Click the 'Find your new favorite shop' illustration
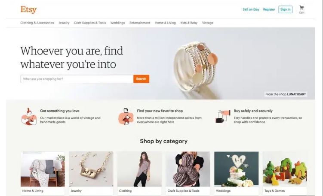Viewport: 323px width, 196px height. coord(126,117)
